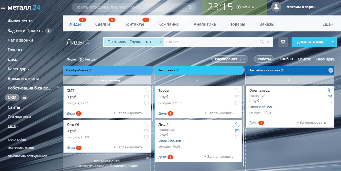
Task: Open Дела link on СМТ card
Action: [x=71, y=113]
